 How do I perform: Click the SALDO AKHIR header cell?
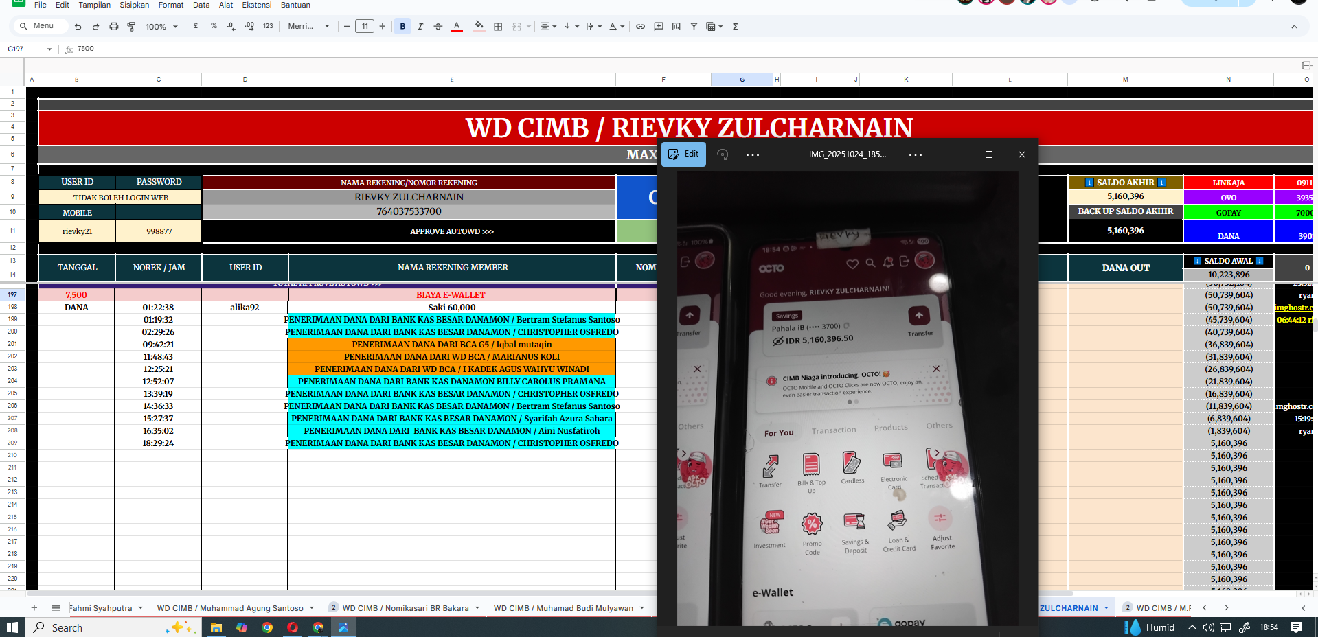(x=1125, y=183)
